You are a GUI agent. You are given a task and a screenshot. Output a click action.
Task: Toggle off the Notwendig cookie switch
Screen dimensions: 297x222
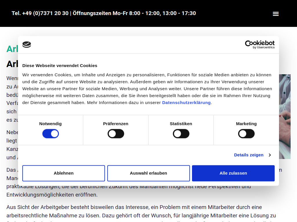coord(50,134)
